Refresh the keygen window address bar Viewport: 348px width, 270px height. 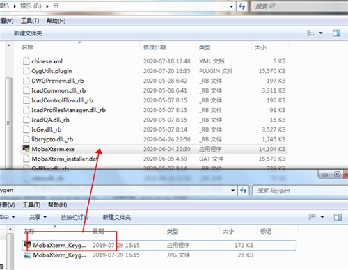(243, 191)
